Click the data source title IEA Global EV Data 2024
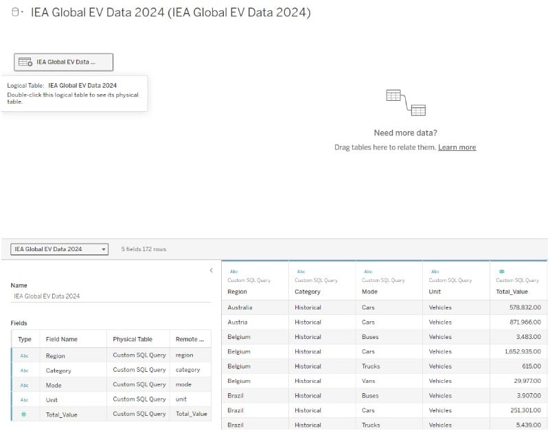 (x=170, y=12)
